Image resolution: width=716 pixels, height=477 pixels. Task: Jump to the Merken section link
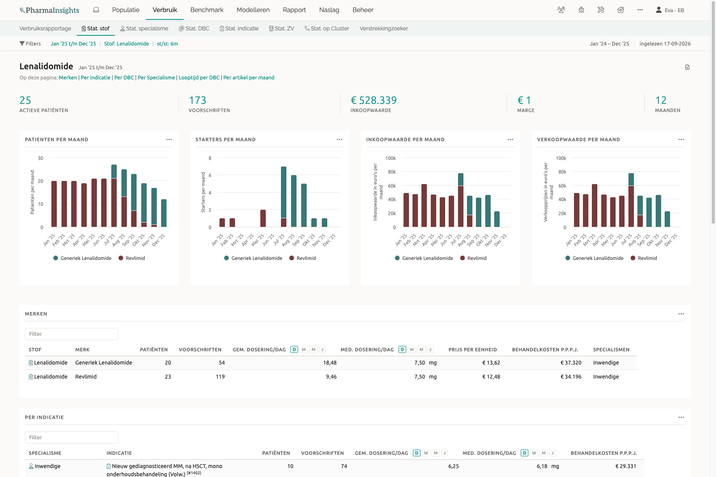[x=68, y=77]
